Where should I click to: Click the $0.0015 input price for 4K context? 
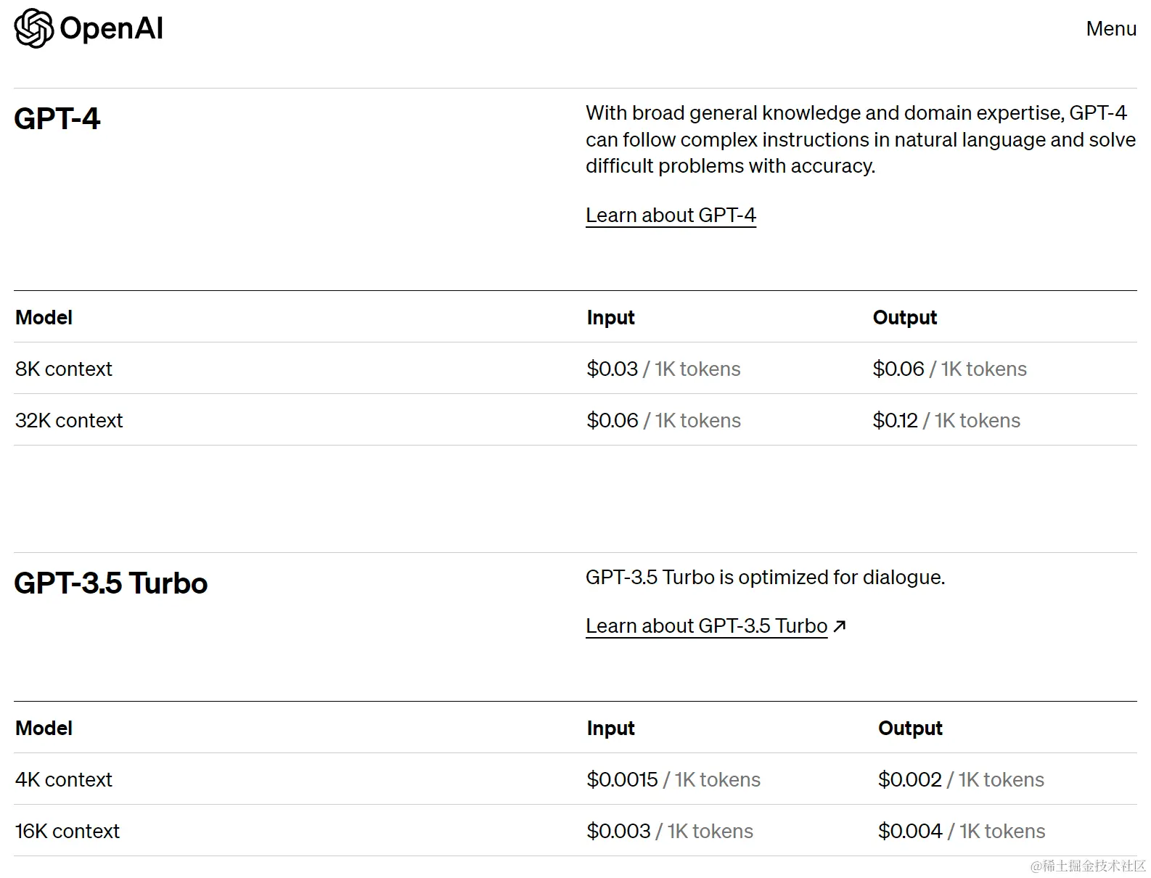622,780
